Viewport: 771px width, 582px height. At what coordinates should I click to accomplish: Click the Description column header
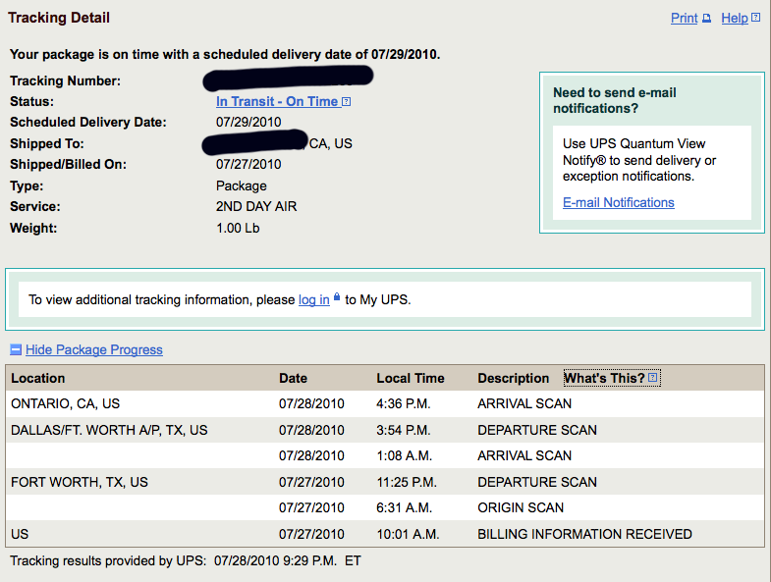[x=513, y=378]
